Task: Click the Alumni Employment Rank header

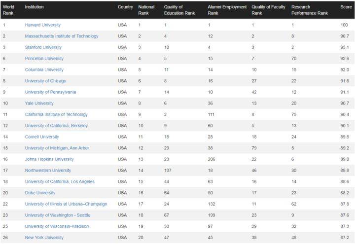Action: (227, 10)
